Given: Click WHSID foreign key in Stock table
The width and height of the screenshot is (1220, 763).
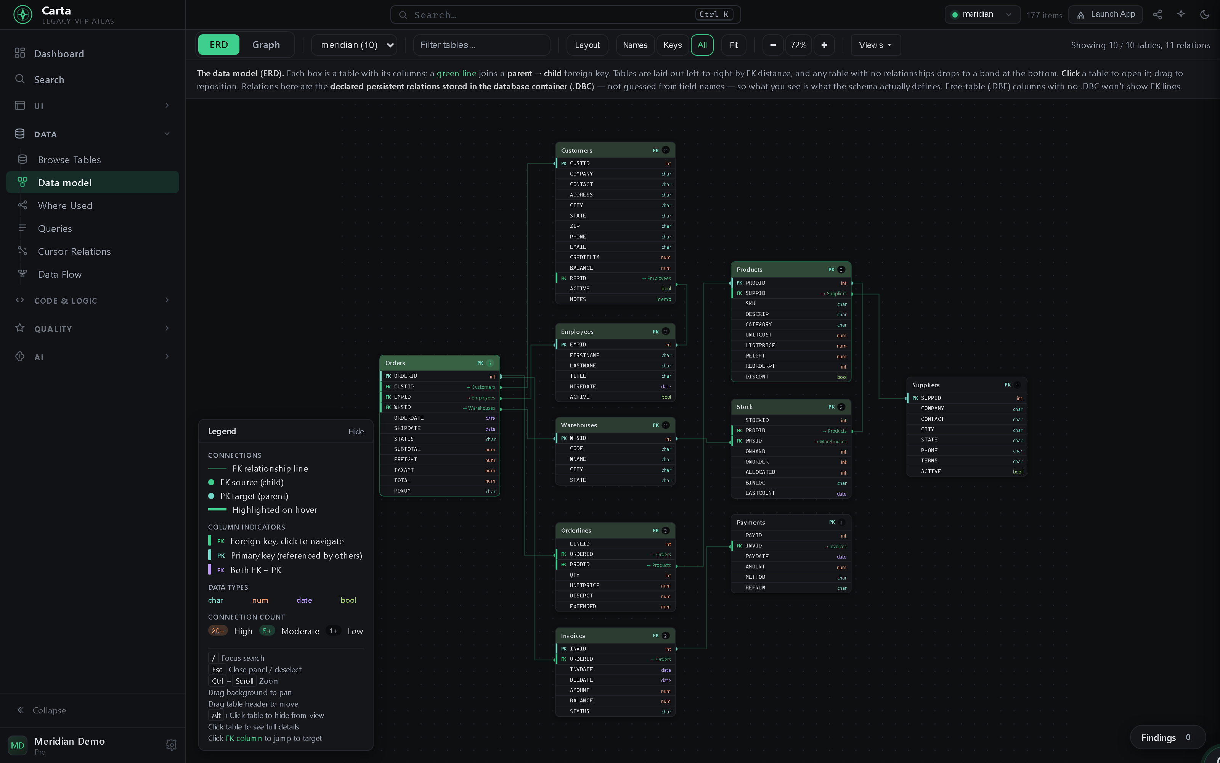Looking at the screenshot, I should 791,441.
